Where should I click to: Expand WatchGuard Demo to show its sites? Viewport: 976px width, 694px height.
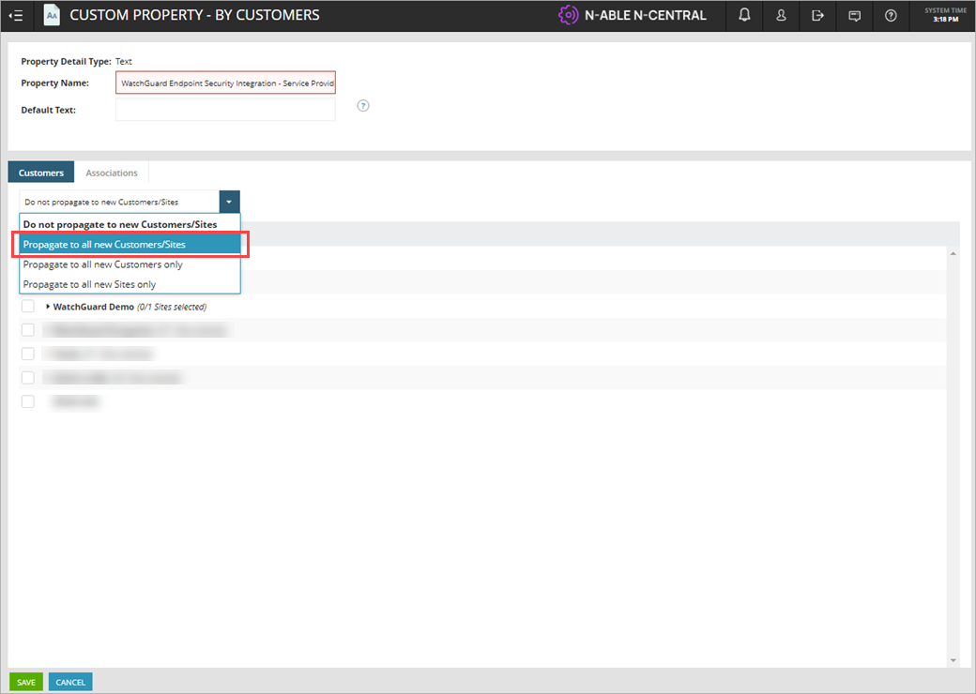pos(48,306)
